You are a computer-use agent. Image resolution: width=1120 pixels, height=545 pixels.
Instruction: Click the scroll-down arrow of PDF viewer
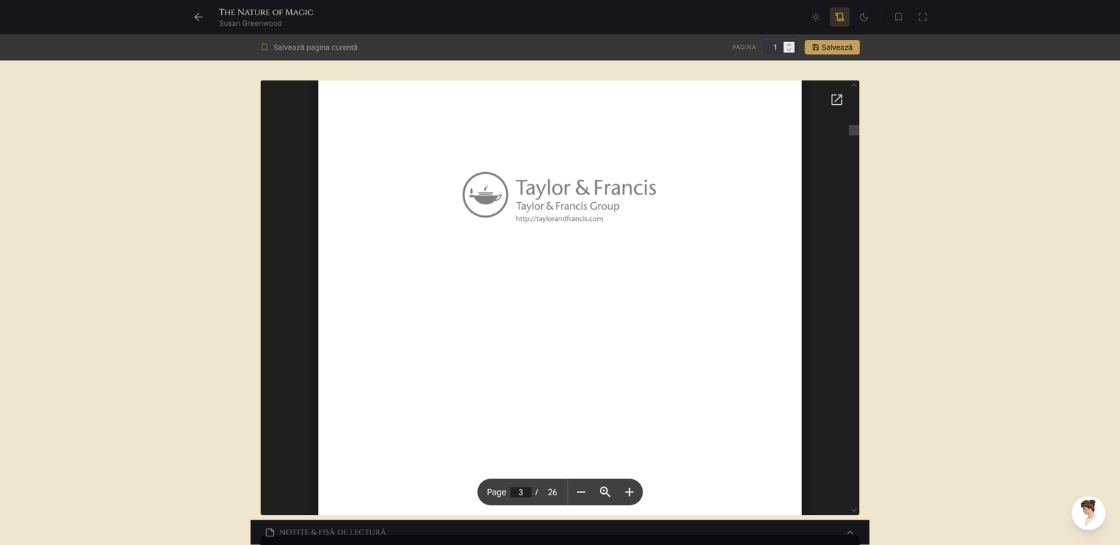[x=854, y=510]
